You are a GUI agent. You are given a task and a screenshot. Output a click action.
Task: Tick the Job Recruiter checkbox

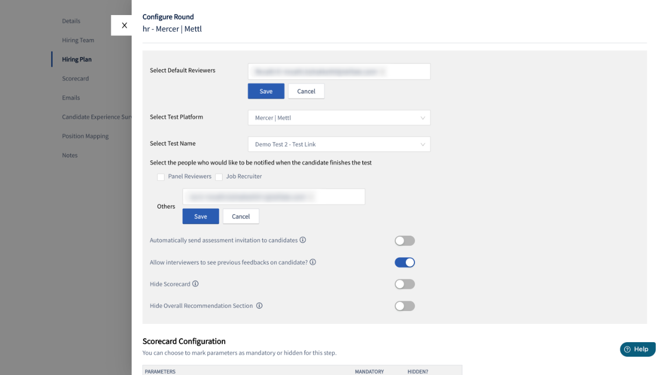[219, 177]
